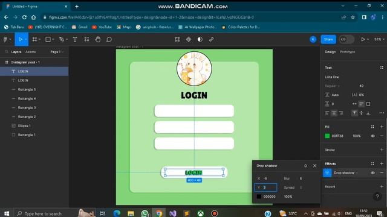The image size is (387, 217).
Task: Close the Drop shadow popup
Action: (314, 166)
